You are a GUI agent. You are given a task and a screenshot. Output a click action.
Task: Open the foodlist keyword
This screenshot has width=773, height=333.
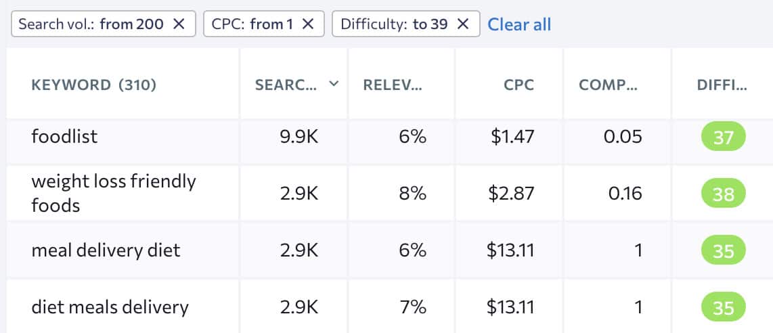tap(64, 137)
